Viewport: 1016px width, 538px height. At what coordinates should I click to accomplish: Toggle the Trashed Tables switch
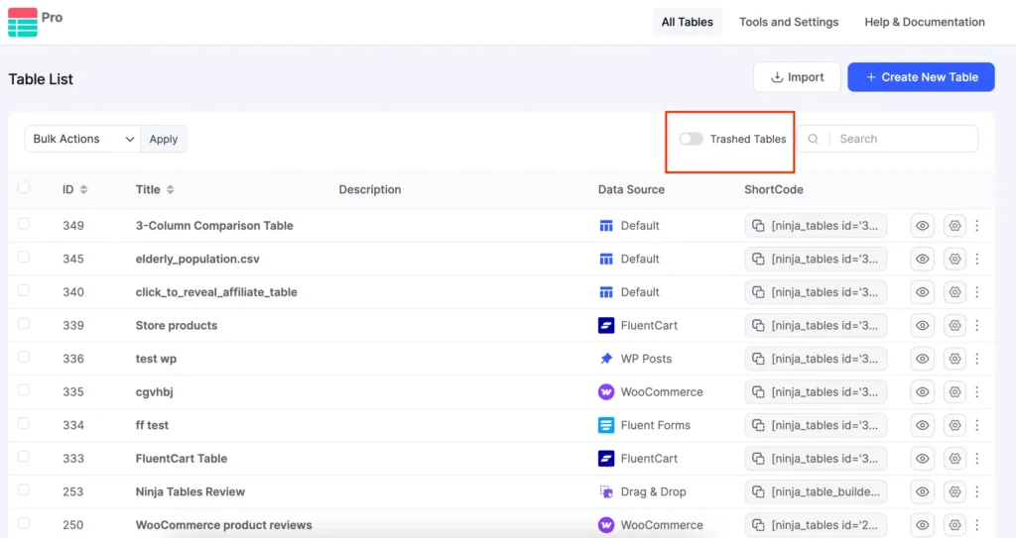692,140
